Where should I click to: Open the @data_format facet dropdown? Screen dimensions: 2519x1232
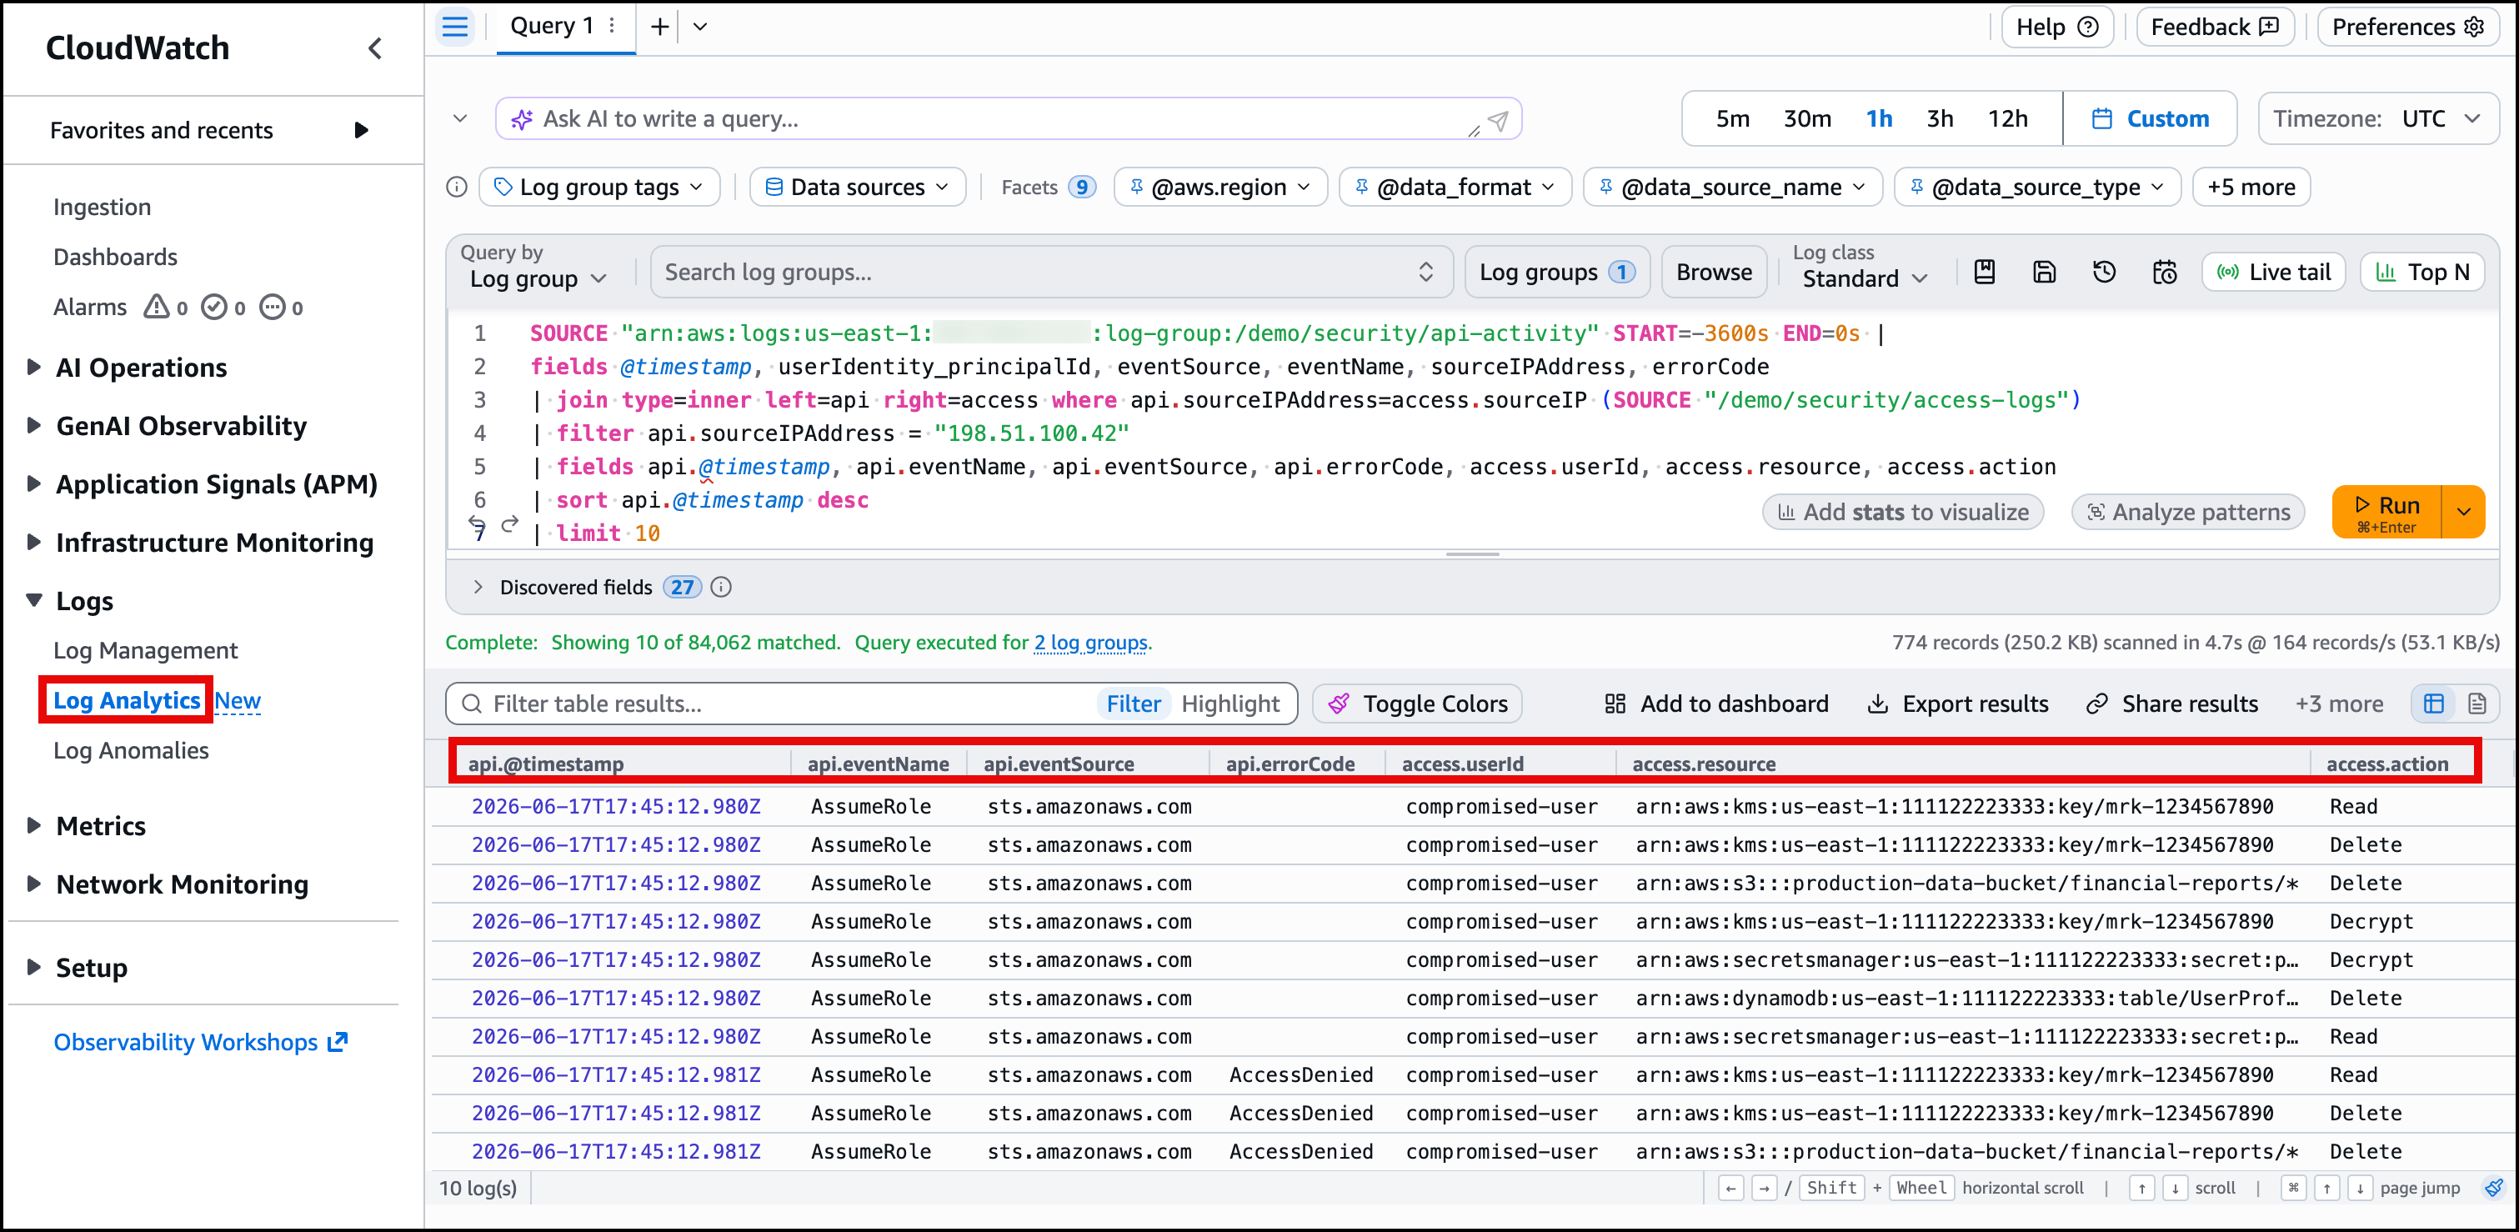tap(1455, 187)
